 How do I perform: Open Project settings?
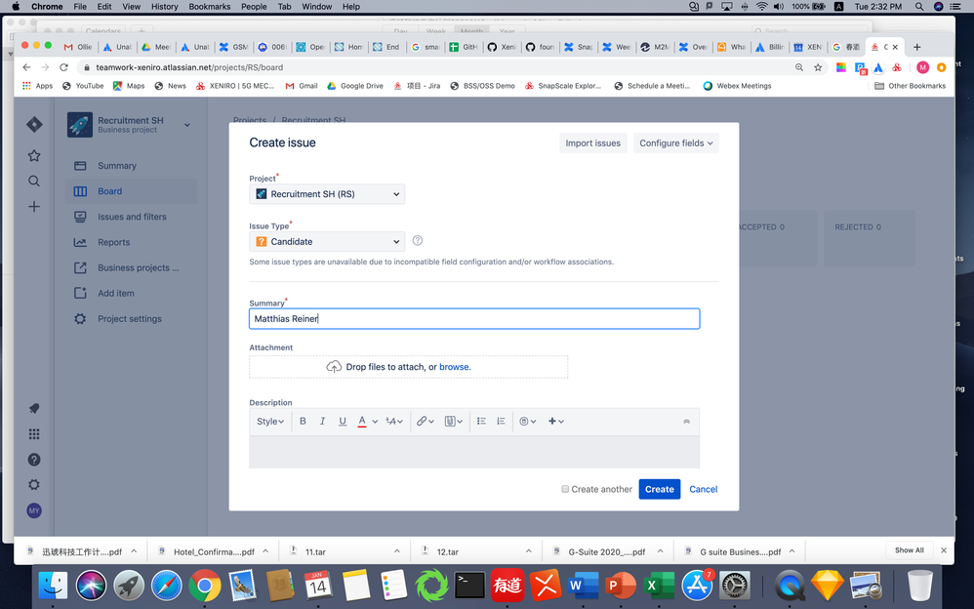pyautogui.click(x=131, y=319)
